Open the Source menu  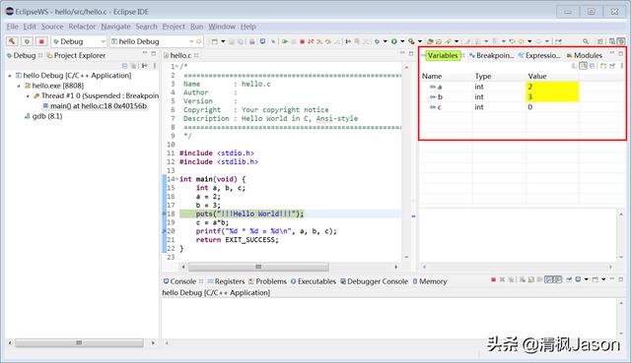(52, 27)
